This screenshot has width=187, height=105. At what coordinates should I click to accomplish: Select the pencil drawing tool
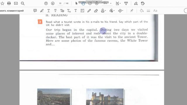[x=89, y=10]
